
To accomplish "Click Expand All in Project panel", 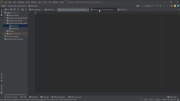I will [x=15, y=10].
